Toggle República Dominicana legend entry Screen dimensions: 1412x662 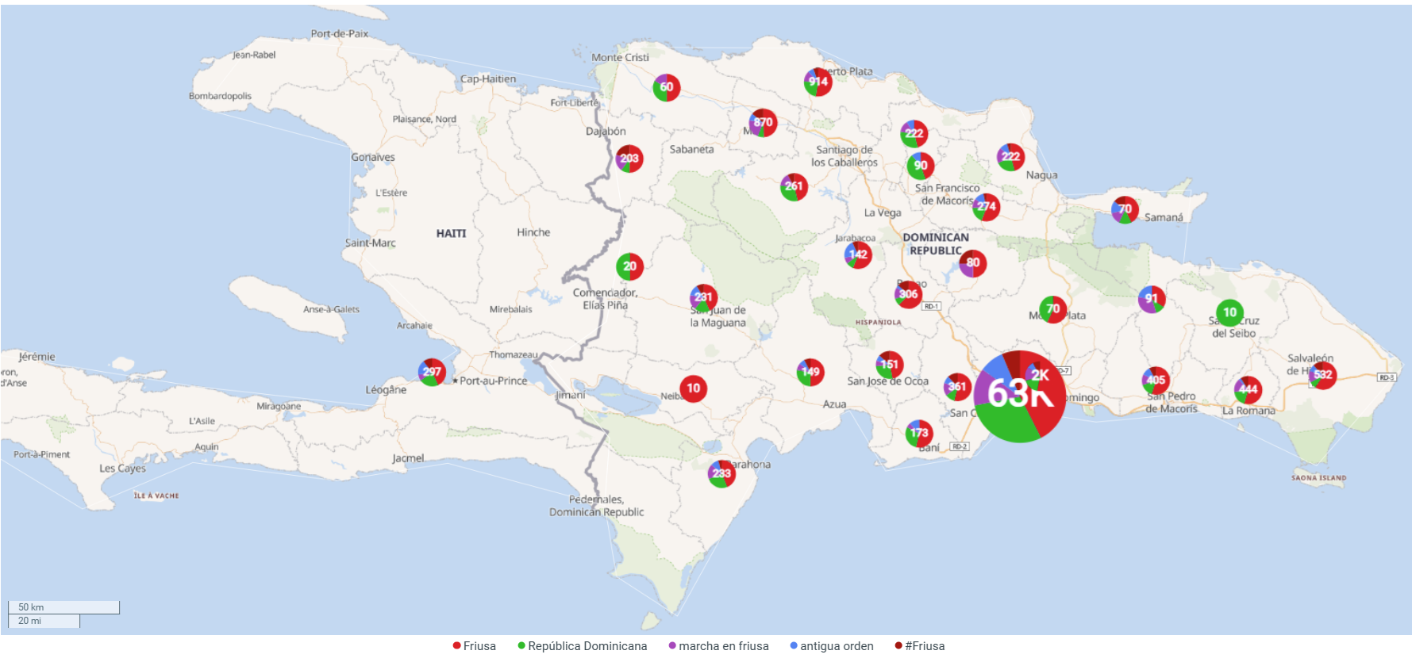582,646
